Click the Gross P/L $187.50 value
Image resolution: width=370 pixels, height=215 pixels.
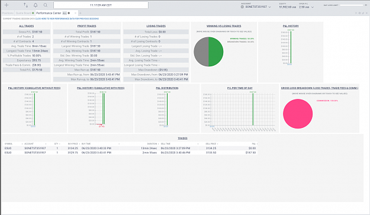[x=37, y=32]
